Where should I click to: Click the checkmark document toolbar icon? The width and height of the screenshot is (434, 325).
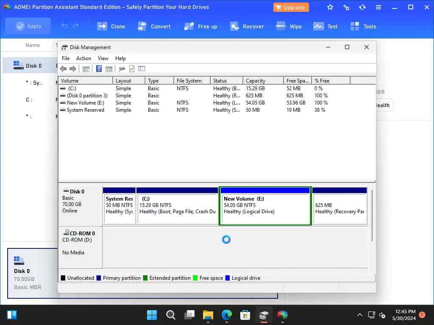132,69
